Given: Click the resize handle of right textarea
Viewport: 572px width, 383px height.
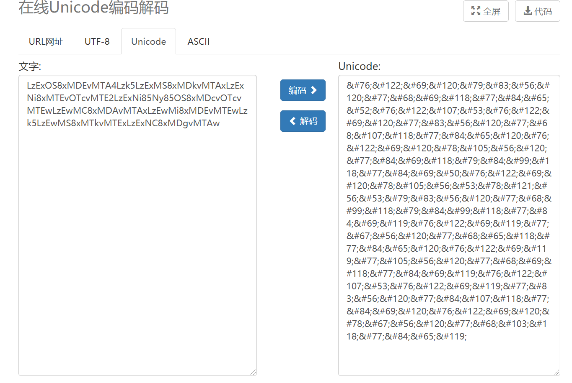Looking at the screenshot, I should pyautogui.click(x=557, y=371).
